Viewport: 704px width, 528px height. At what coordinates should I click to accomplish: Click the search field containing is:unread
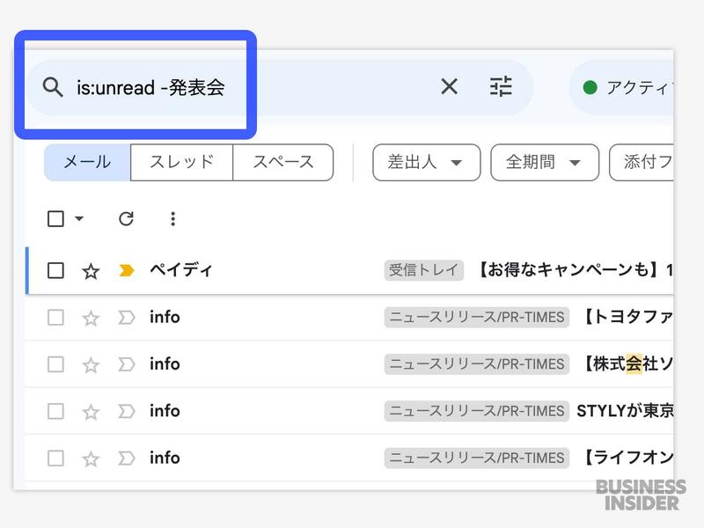click(x=279, y=87)
